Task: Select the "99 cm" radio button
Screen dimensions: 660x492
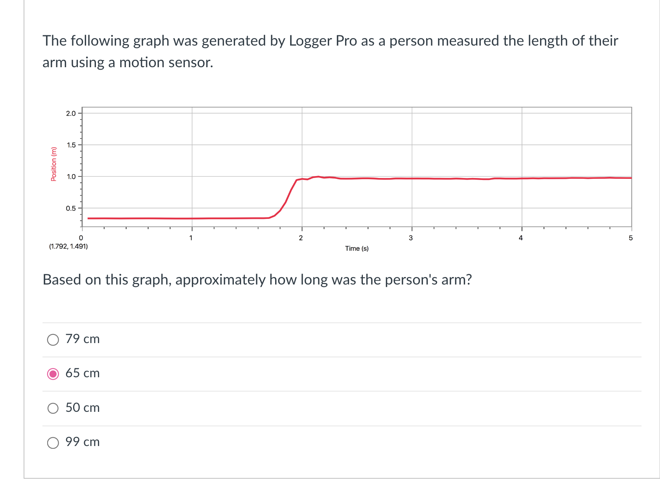Action: pyautogui.click(x=53, y=442)
